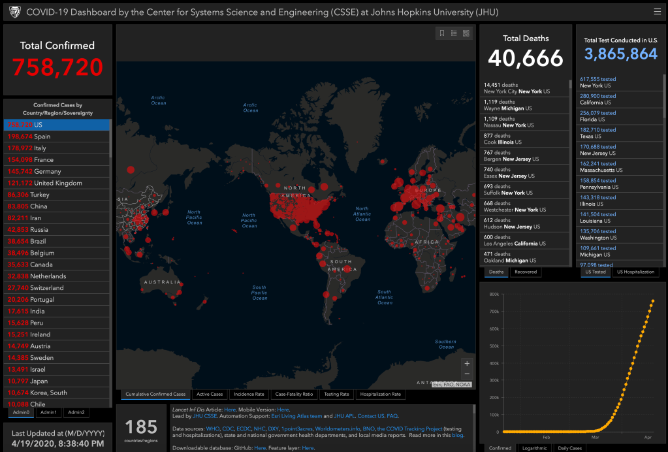This screenshot has width=668, height=452.
Task: Switch to the Admin1 tab
Action: [49, 412]
